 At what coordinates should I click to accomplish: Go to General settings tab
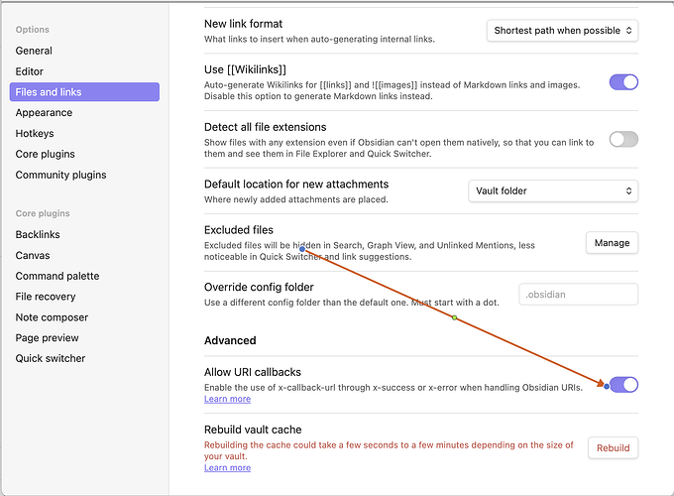tap(34, 51)
